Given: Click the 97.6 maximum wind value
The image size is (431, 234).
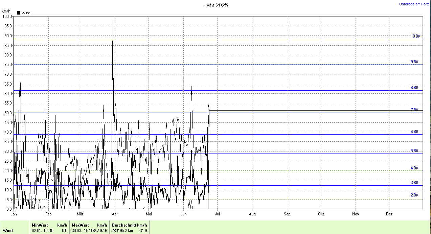Looking at the screenshot, I should [103, 231].
